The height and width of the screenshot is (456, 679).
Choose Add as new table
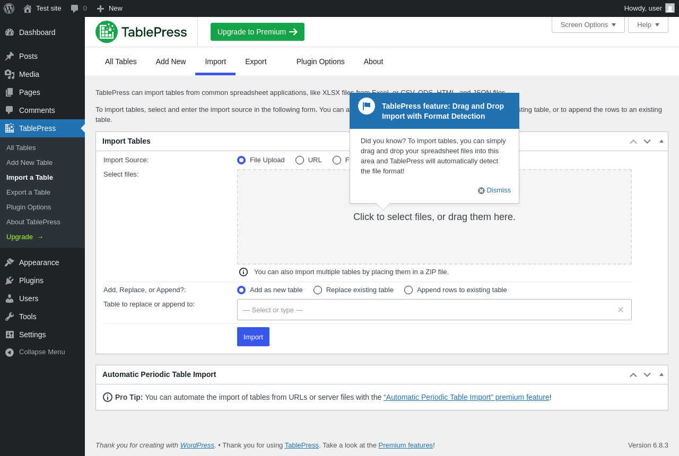coord(241,290)
